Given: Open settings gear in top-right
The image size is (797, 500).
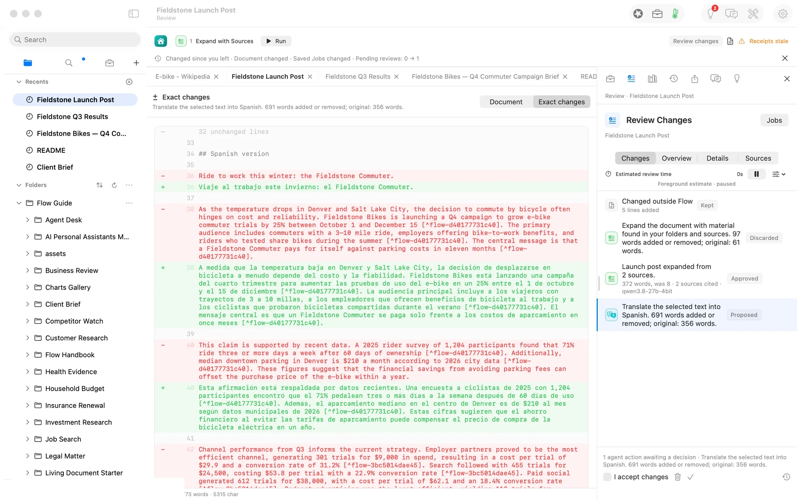Looking at the screenshot, I should click(x=783, y=14).
